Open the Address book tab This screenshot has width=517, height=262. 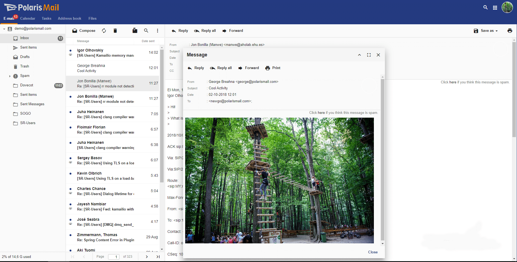(69, 18)
